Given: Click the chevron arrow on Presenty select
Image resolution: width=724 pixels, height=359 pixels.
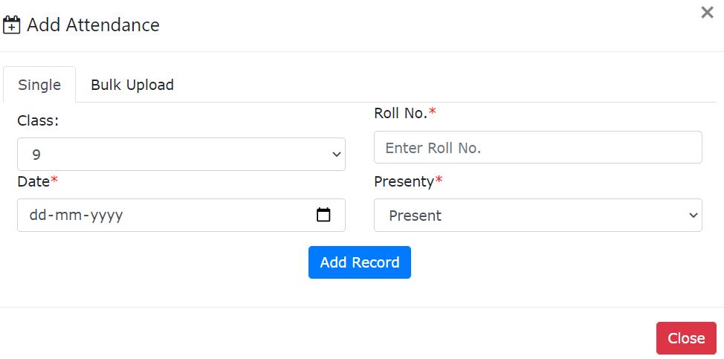Looking at the screenshot, I should click(693, 216).
